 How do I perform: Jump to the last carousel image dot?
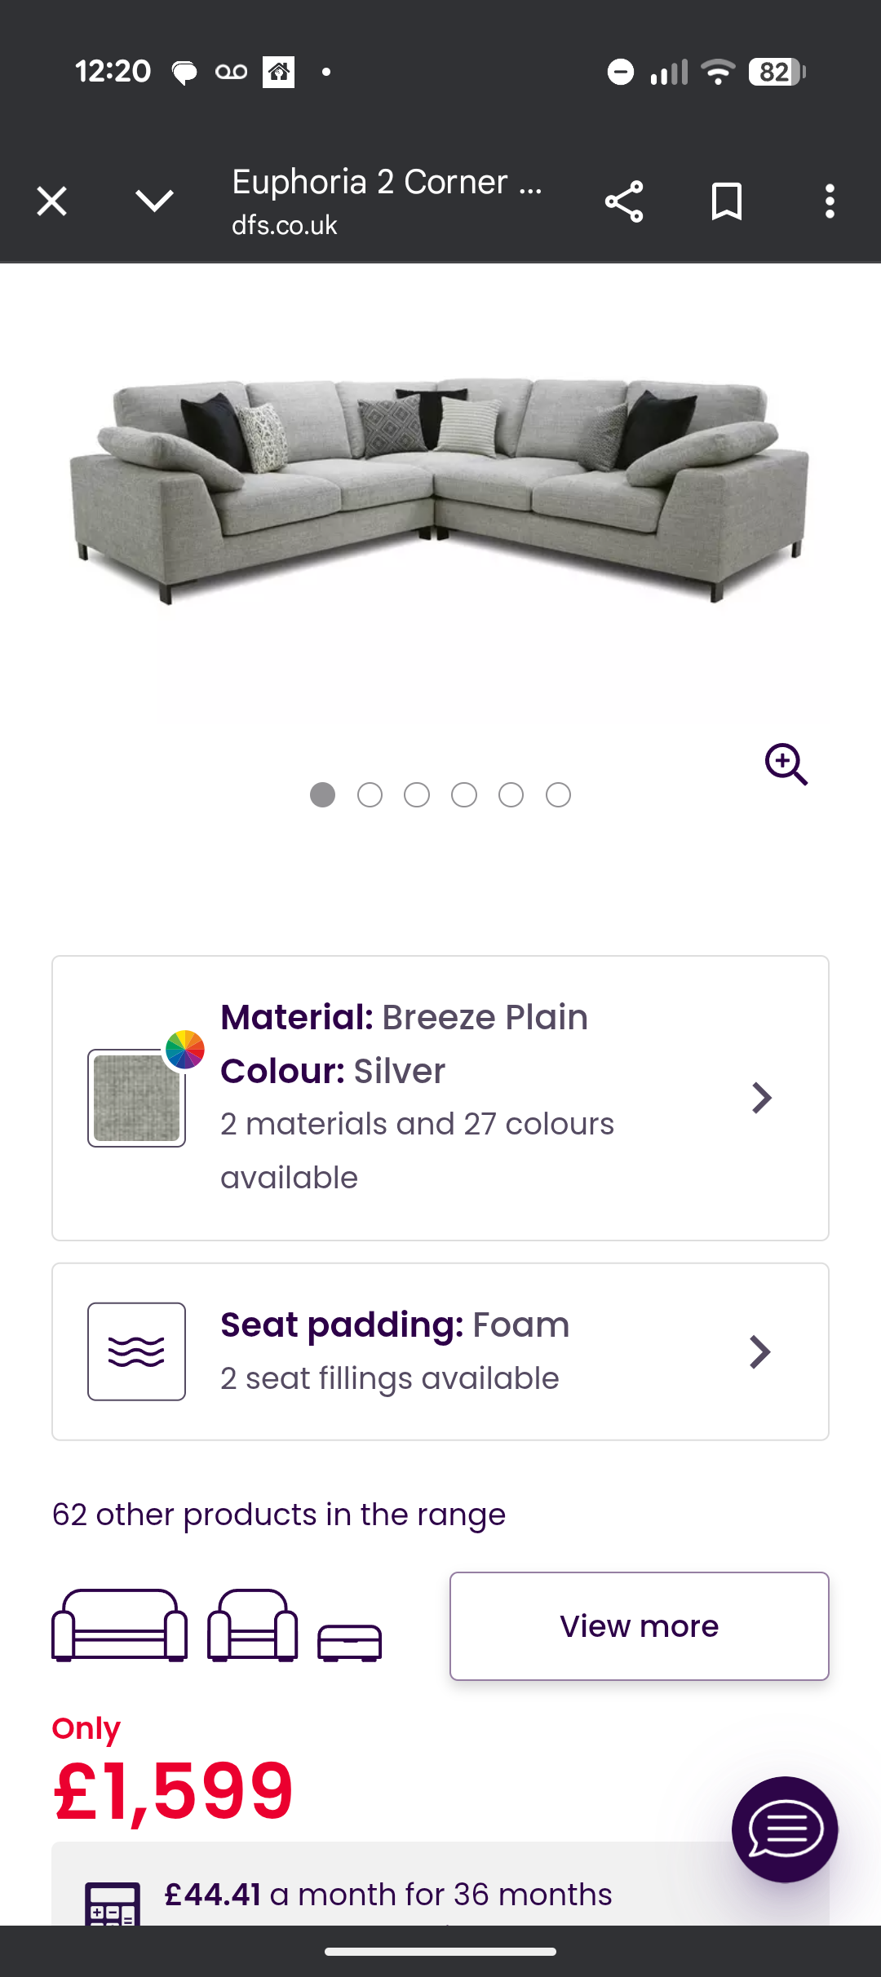point(558,794)
